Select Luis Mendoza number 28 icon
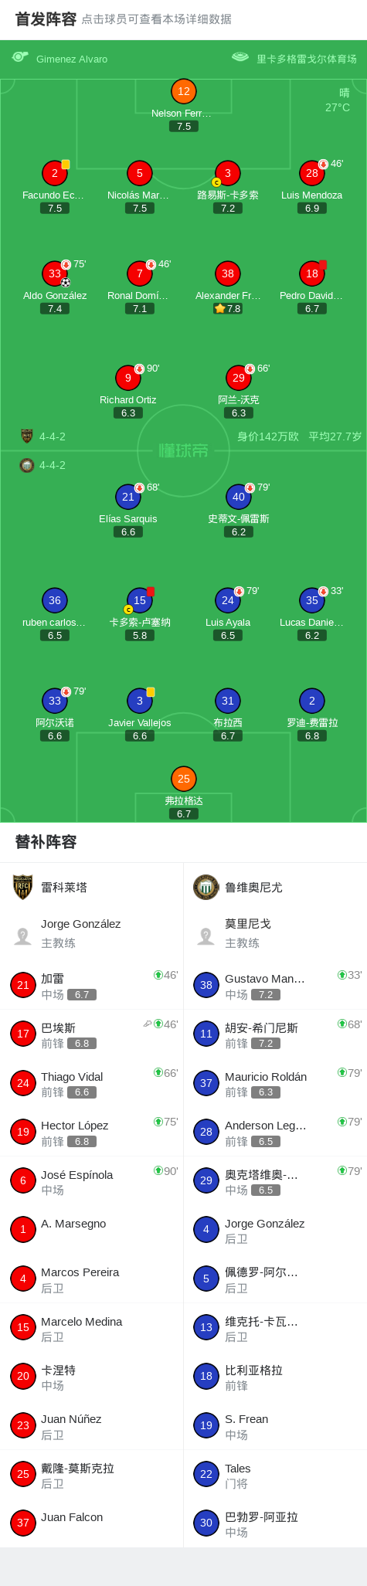The width and height of the screenshot is (367, 1586). click(x=312, y=173)
